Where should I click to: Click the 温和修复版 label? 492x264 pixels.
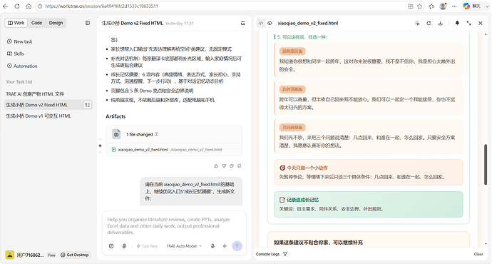click(x=292, y=51)
